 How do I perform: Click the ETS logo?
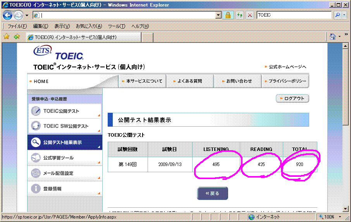point(43,51)
